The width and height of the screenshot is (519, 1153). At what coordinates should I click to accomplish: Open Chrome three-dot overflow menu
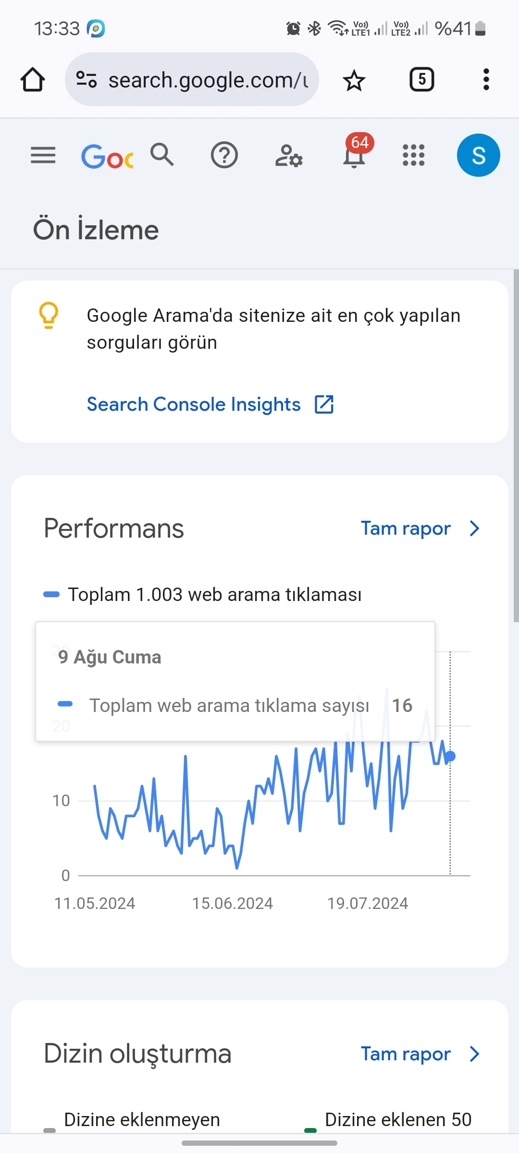coord(486,79)
